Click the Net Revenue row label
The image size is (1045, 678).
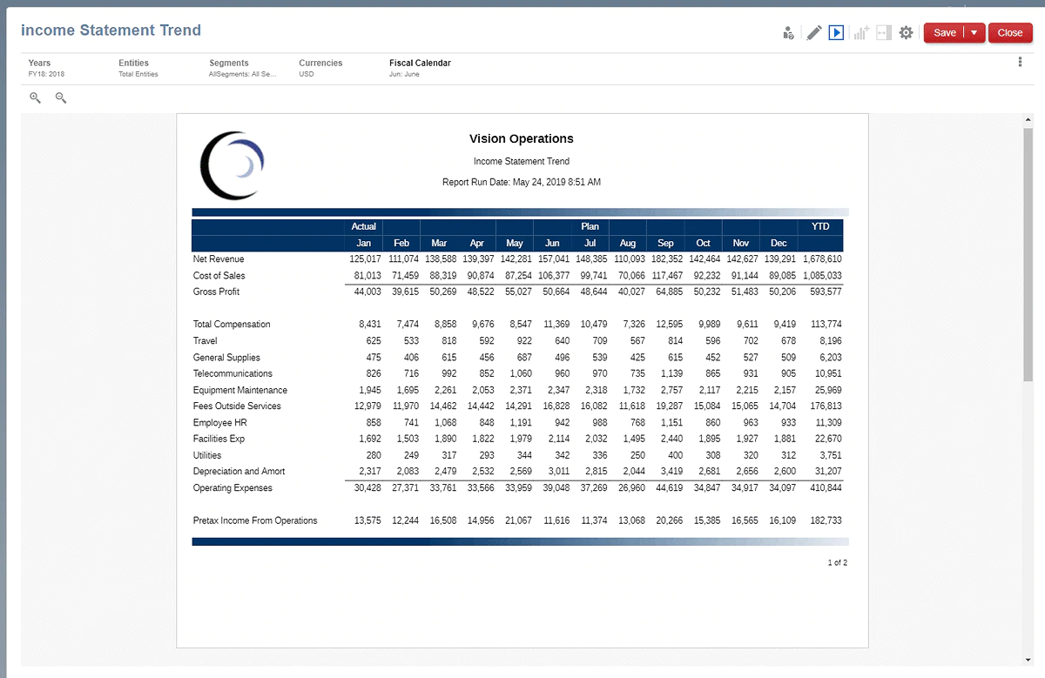(219, 259)
